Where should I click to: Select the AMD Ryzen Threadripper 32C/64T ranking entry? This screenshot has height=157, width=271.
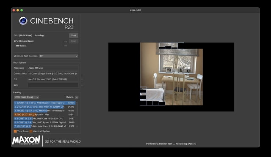[x=44, y=103]
